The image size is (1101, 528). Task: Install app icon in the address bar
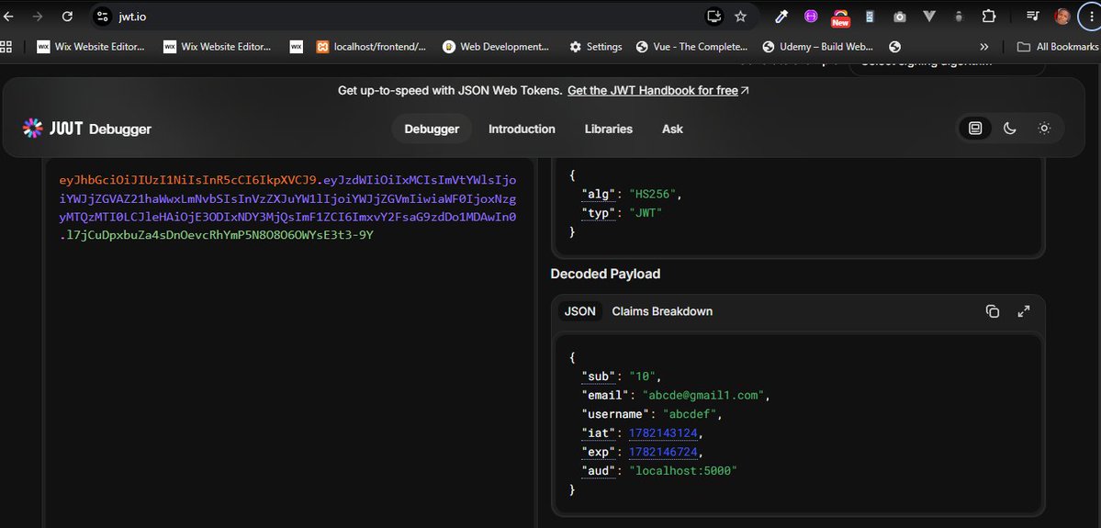coord(714,17)
